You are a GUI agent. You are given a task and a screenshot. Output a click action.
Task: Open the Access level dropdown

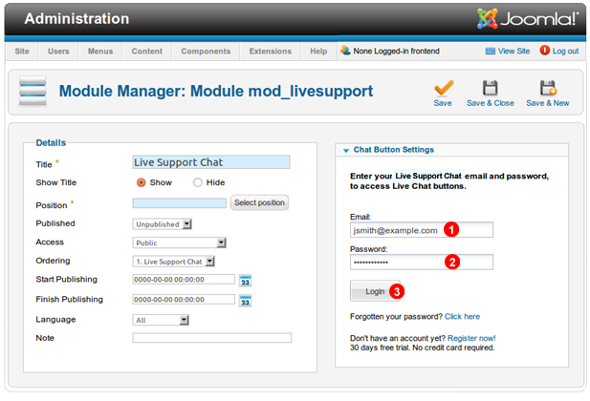click(179, 243)
